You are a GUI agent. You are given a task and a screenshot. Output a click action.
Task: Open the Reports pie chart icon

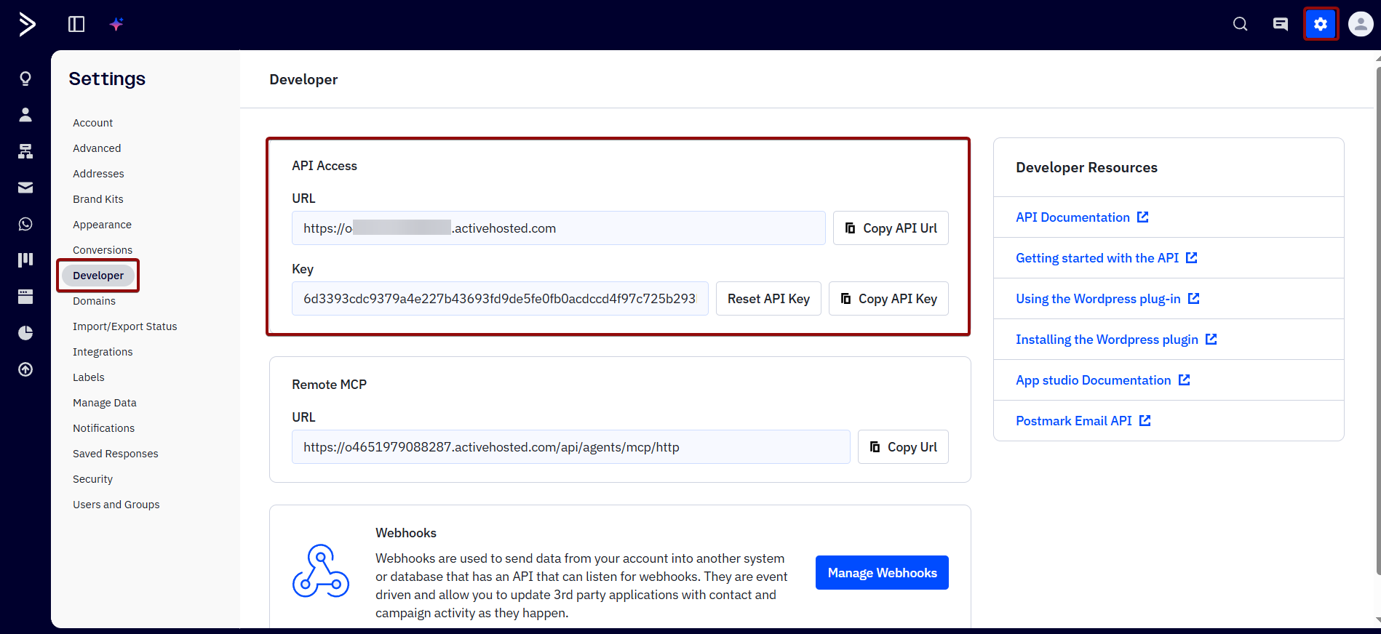click(x=25, y=333)
